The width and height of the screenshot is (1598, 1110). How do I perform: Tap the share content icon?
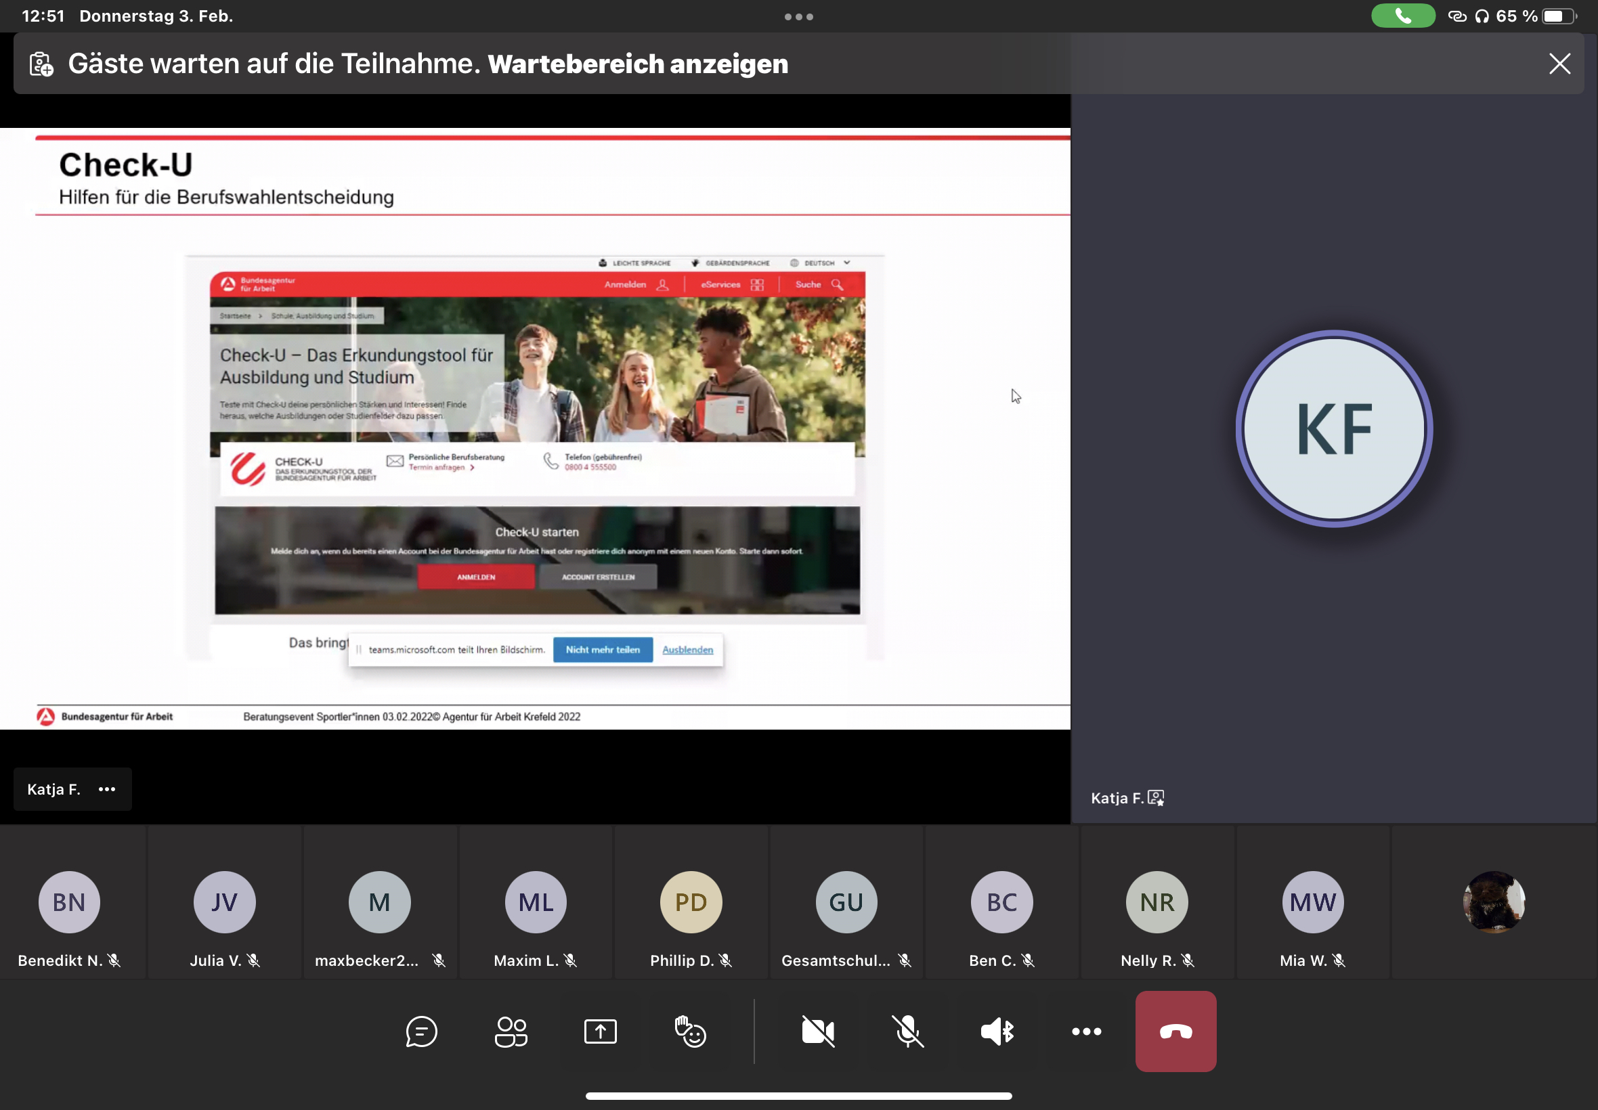point(601,1031)
